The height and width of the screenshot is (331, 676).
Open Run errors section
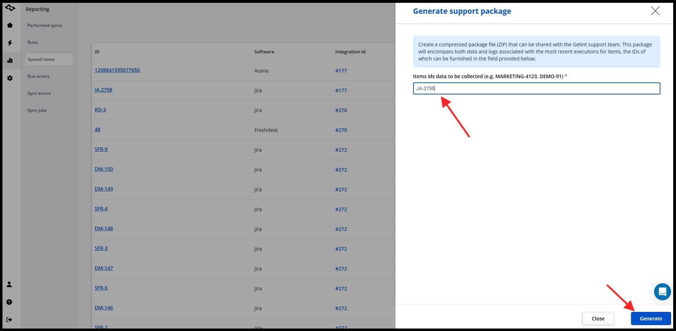[x=39, y=76]
